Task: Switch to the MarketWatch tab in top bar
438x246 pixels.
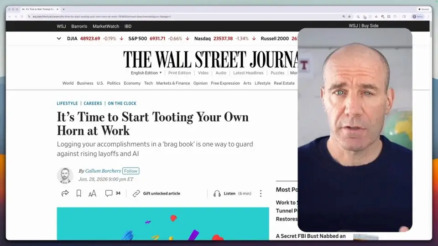Action: (106, 26)
